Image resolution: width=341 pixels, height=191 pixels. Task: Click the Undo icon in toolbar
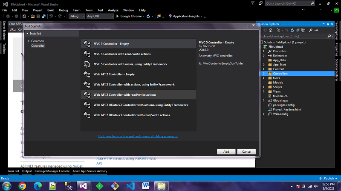point(51,16)
